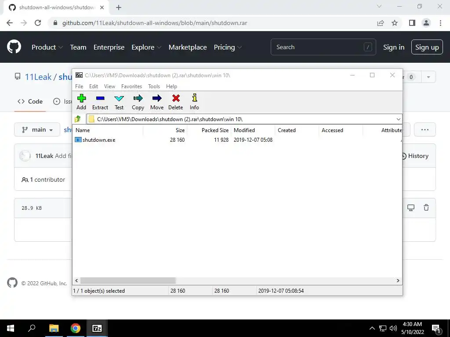The width and height of the screenshot is (450, 337).
Task: Bookmark this page with the star icon
Action: pyautogui.click(x=395, y=23)
